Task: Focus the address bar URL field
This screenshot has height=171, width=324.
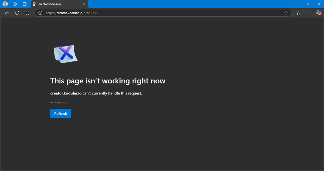Action: click(158, 13)
